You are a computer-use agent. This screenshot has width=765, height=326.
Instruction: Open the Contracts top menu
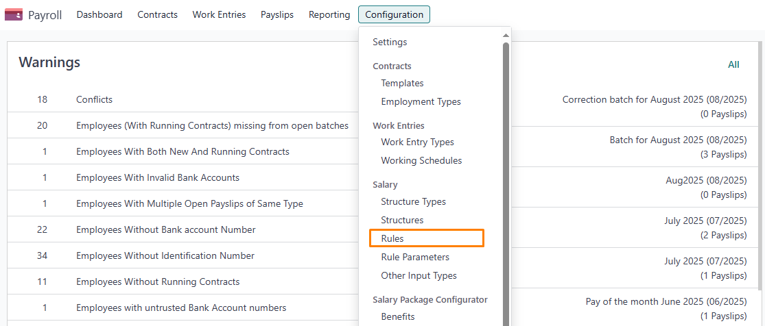pyautogui.click(x=158, y=14)
